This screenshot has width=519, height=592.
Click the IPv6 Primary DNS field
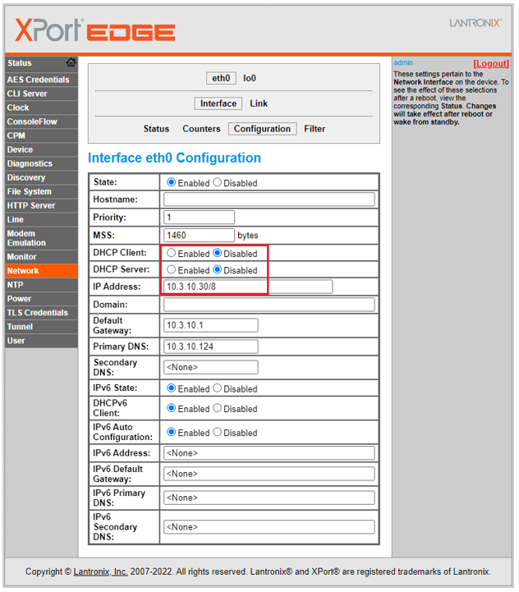tap(269, 498)
